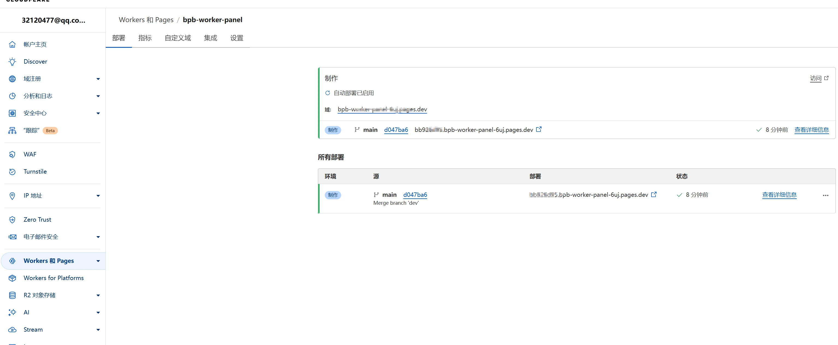Click the Workers 和 Pages breadcrumb link
This screenshot has width=838, height=345.
pyautogui.click(x=146, y=20)
